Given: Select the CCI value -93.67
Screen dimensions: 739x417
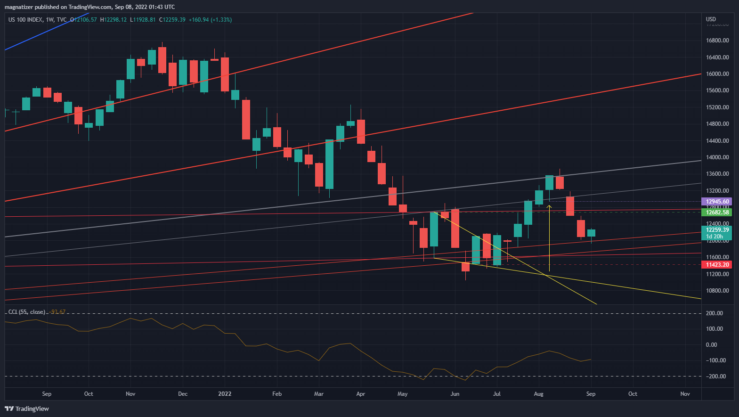Looking at the screenshot, I should [x=57, y=312].
